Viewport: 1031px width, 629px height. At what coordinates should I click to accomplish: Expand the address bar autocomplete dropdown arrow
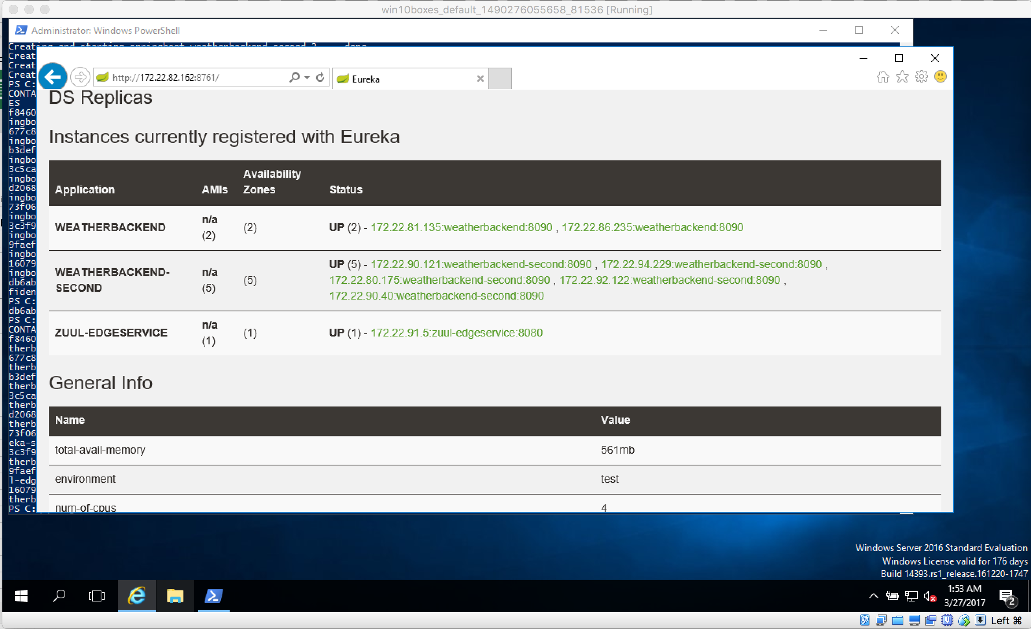coord(307,77)
